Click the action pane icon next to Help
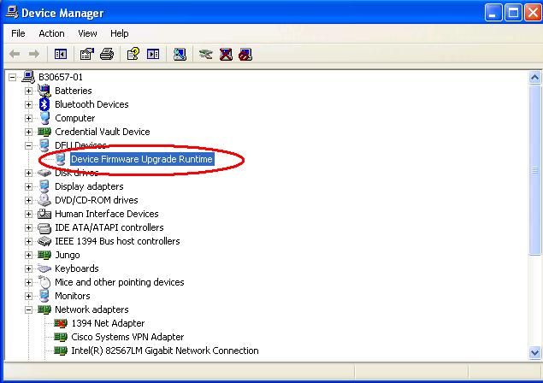The height and width of the screenshot is (383, 543). click(153, 54)
